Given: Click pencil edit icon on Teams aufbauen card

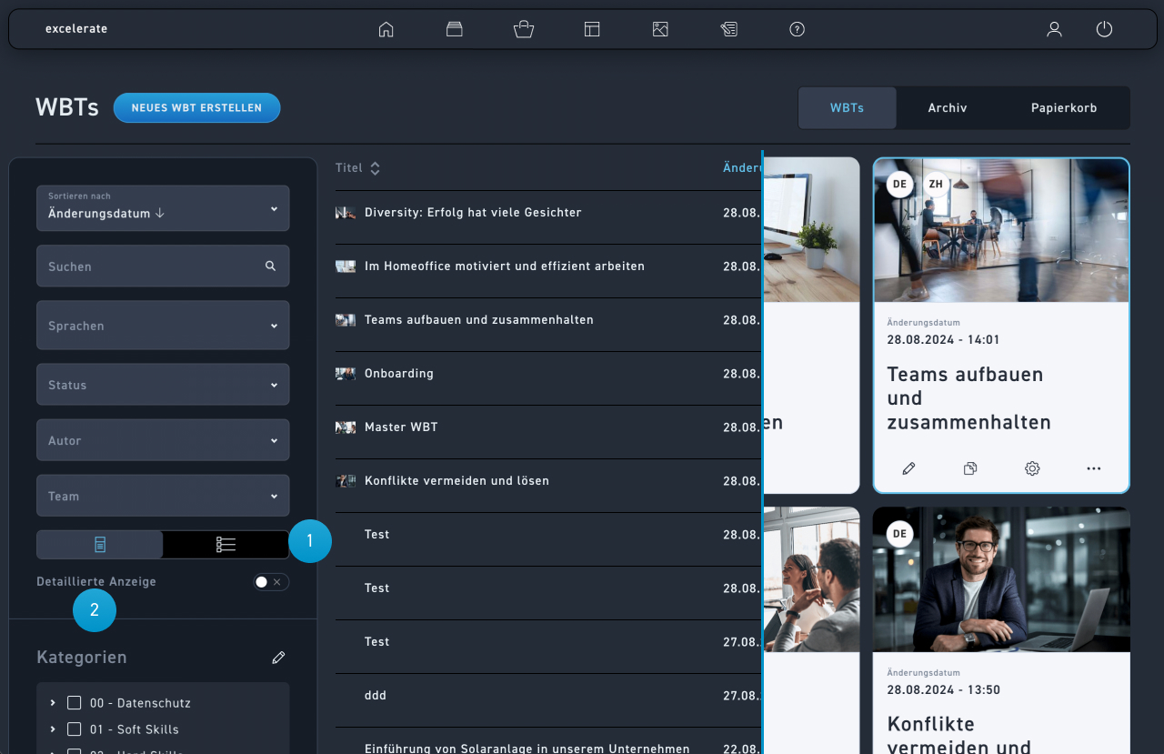Looking at the screenshot, I should click(908, 468).
